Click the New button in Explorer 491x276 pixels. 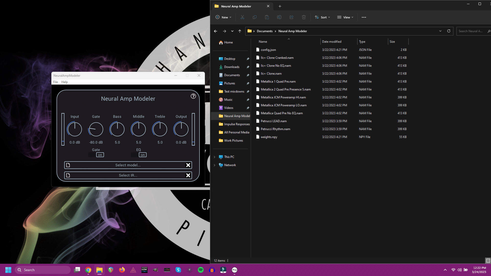pos(224,17)
